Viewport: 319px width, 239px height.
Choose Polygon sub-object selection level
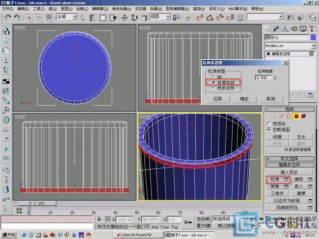[296, 116]
